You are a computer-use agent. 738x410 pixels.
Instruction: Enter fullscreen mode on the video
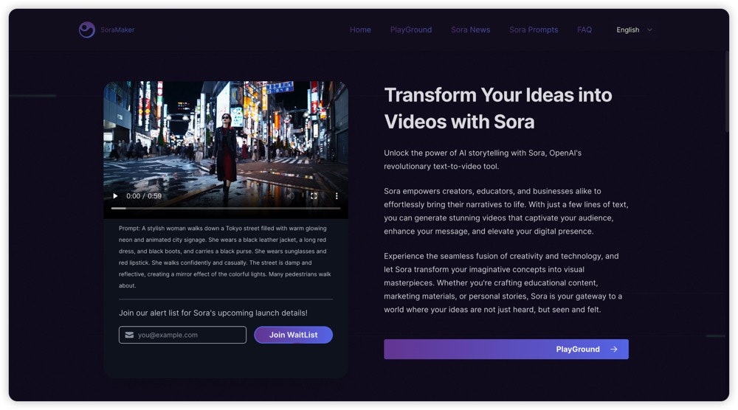pos(314,196)
